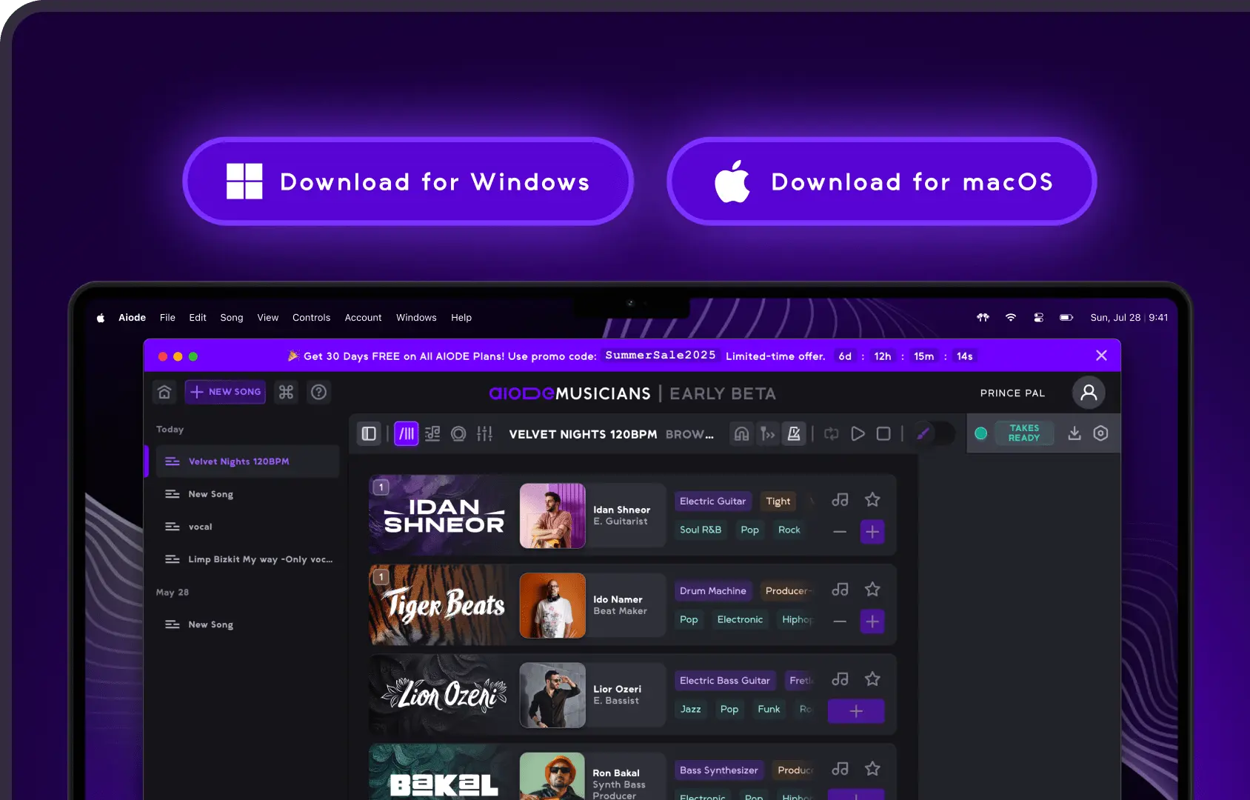Open Control Center in menu bar
The image size is (1250, 800).
pyautogui.click(x=1039, y=317)
